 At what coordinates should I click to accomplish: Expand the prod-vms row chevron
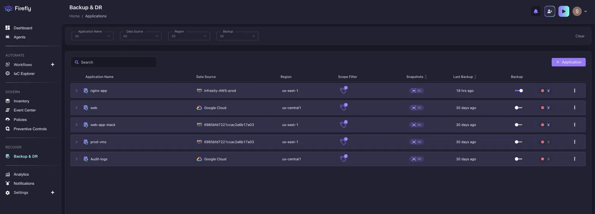click(76, 142)
